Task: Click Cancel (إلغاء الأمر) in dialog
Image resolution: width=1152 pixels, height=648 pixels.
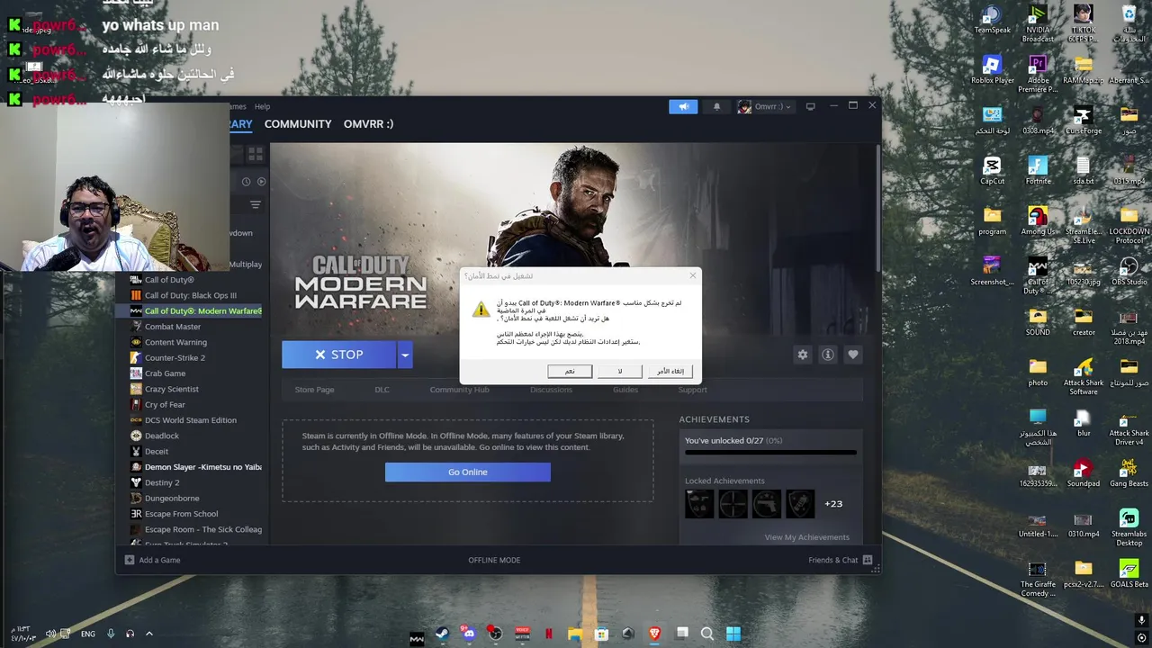Action: [x=670, y=371]
